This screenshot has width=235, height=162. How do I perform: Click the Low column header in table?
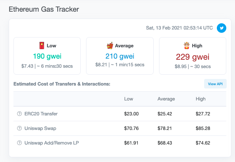coord(129,99)
